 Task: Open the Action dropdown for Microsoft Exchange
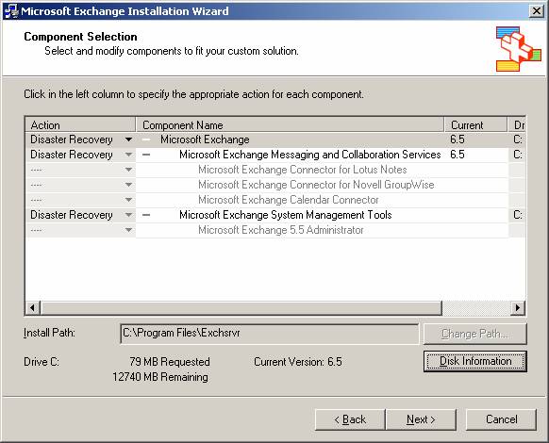point(128,139)
